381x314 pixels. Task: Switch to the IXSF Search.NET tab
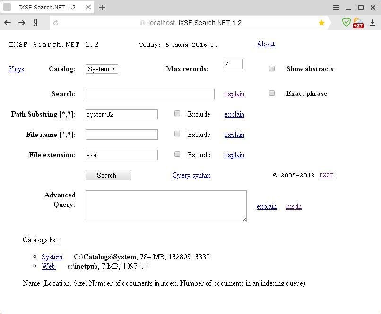47,8
